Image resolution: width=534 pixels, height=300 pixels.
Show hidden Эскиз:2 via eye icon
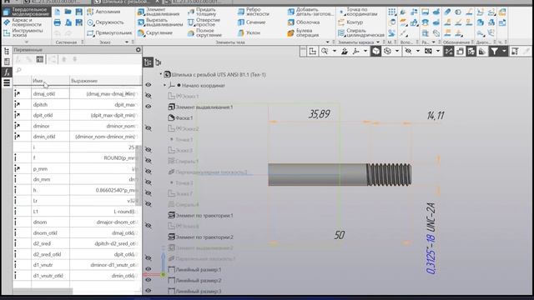click(x=149, y=128)
